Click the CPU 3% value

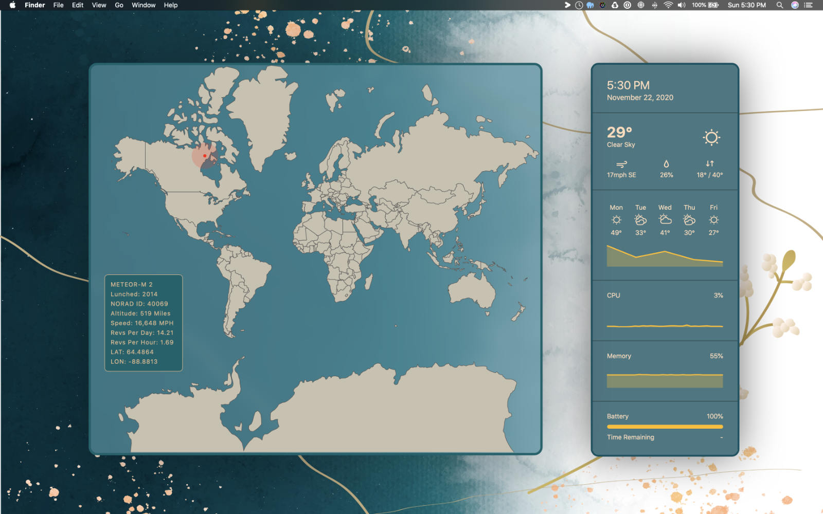[x=718, y=296]
